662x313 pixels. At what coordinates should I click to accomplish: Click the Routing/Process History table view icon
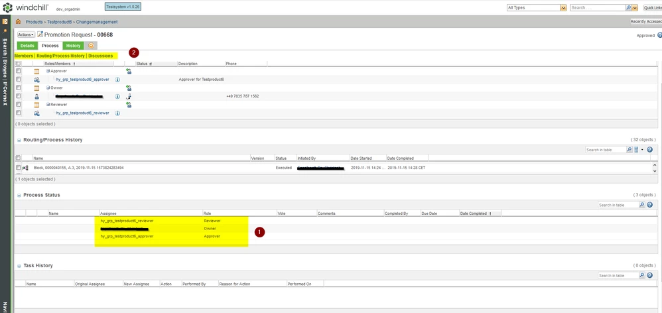(636, 150)
